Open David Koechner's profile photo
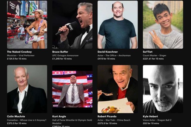 tap(118, 24)
